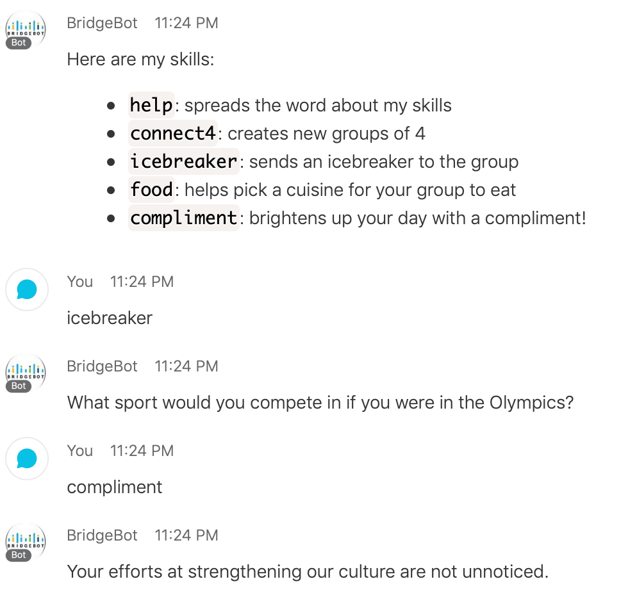Click the BridgeBot sender name on first message
Screen dimensions: 637x611
pos(103,23)
